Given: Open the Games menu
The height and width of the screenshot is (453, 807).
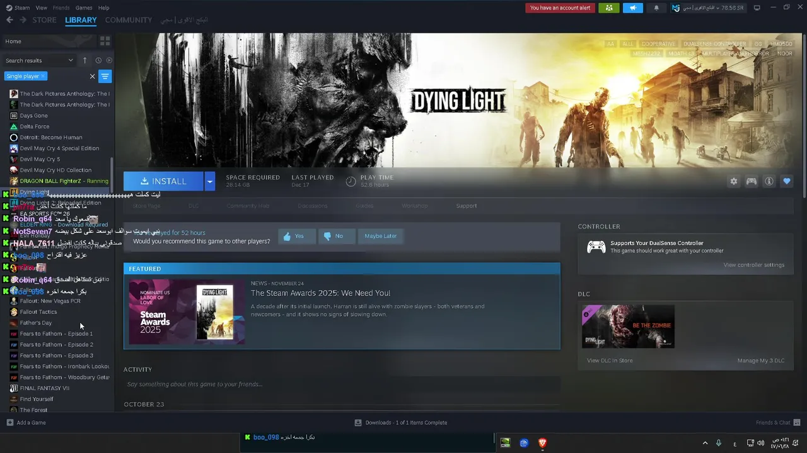Looking at the screenshot, I should 84,8.
